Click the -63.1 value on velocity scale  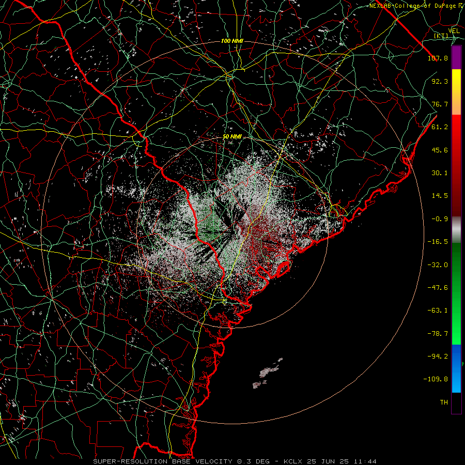(438, 311)
